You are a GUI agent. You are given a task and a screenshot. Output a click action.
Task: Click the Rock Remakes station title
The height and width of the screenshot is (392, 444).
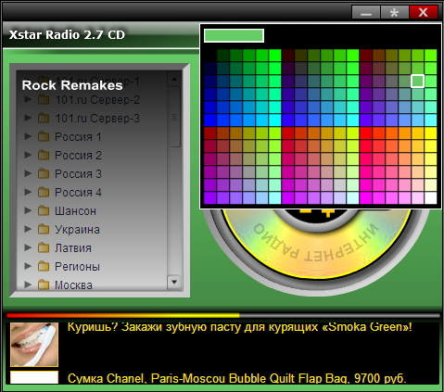click(72, 85)
